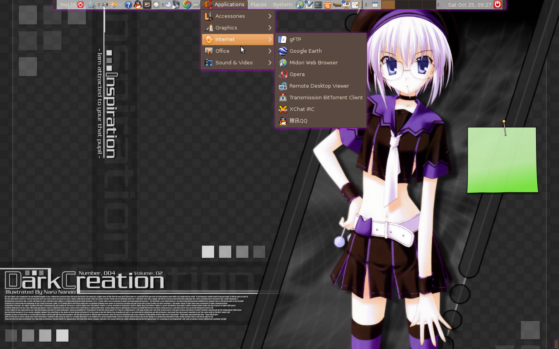Click the Google Desktop swirl icon
The image size is (559, 349).
187,5
